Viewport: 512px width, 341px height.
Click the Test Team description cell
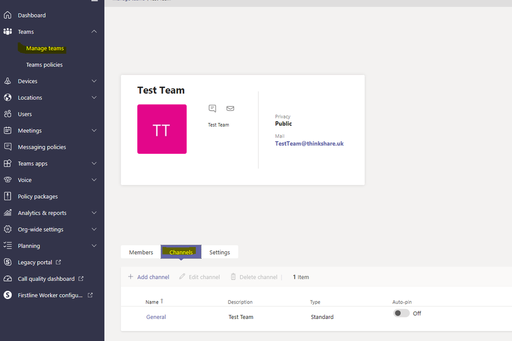pyautogui.click(x=241, y=317)
